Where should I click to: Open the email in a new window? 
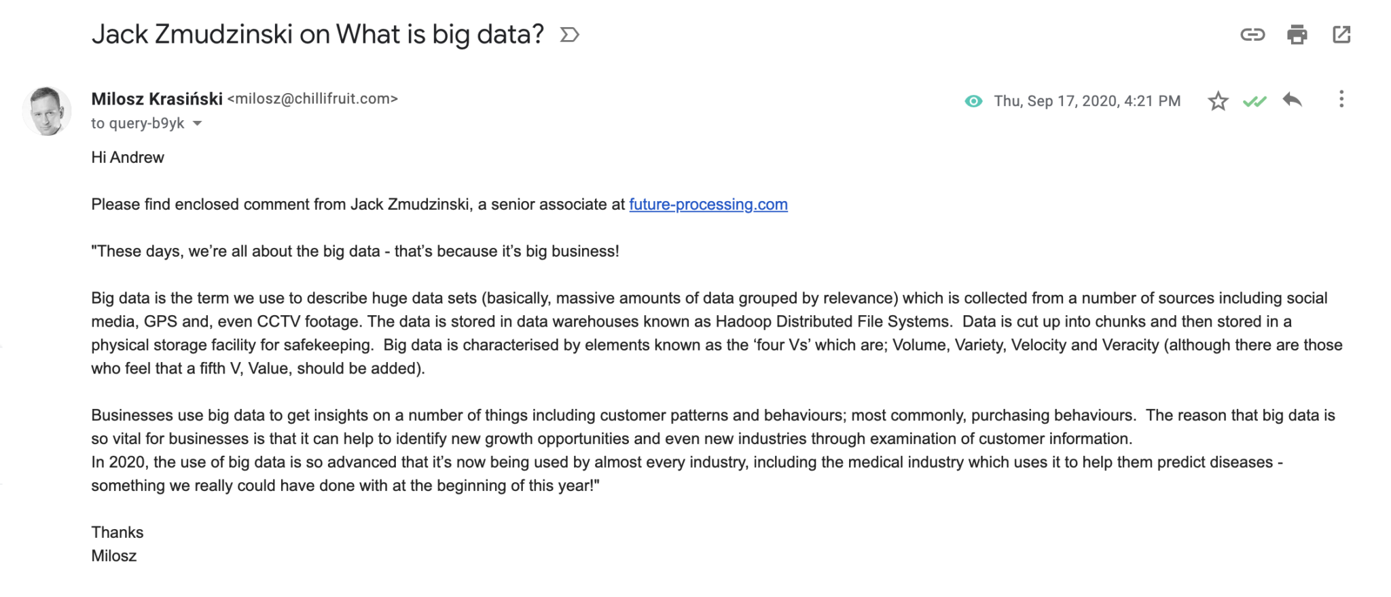[1341, 35]
